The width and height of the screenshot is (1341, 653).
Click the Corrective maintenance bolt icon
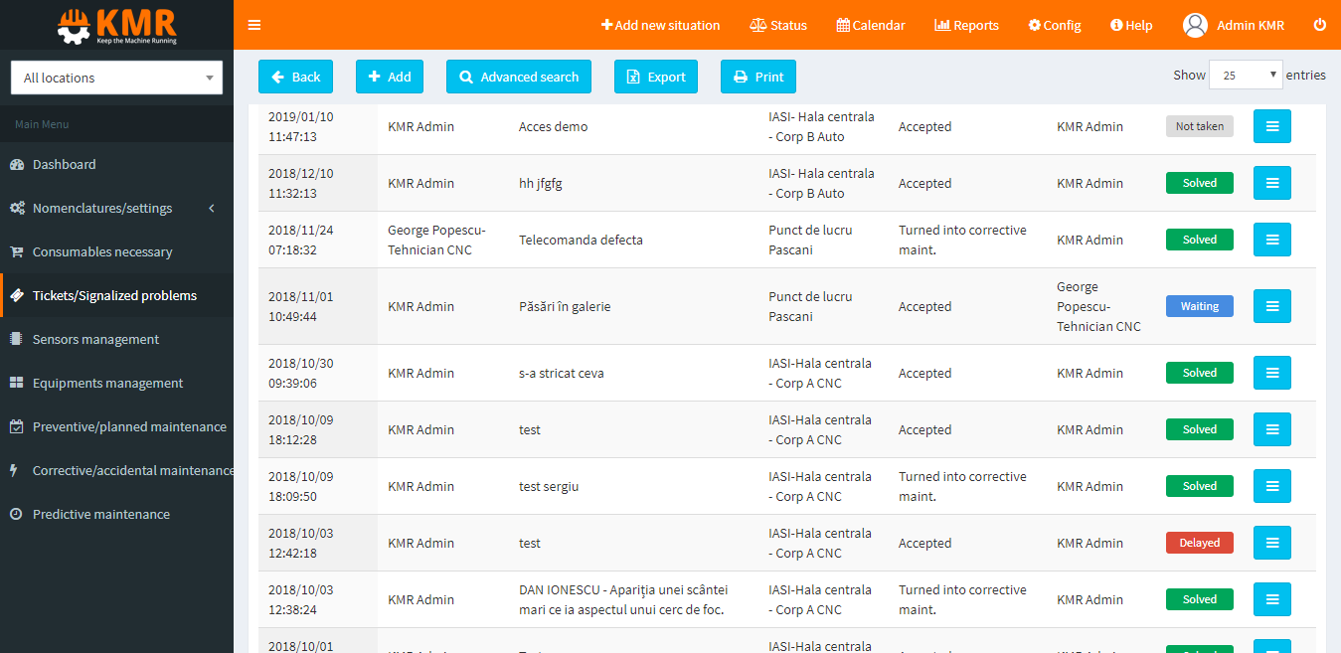[x=15, y=470]
